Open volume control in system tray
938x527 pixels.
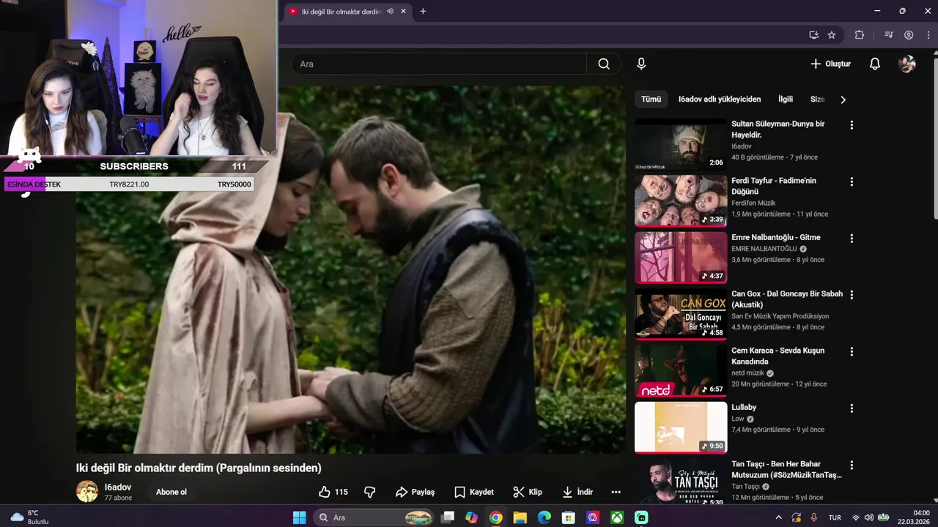tap(869, 517)
